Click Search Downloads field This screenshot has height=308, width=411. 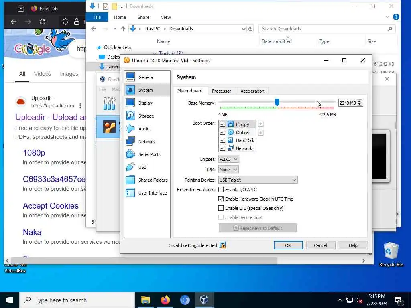click(x=327, y=29)
